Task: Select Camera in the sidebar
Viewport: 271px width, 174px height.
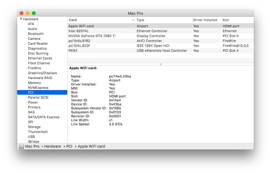Action: (x=34, y=39)
